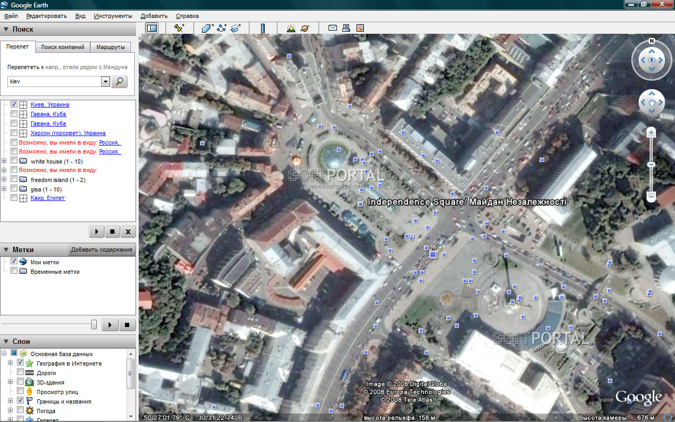Open the Каир, Египет result link

point(47,198)
